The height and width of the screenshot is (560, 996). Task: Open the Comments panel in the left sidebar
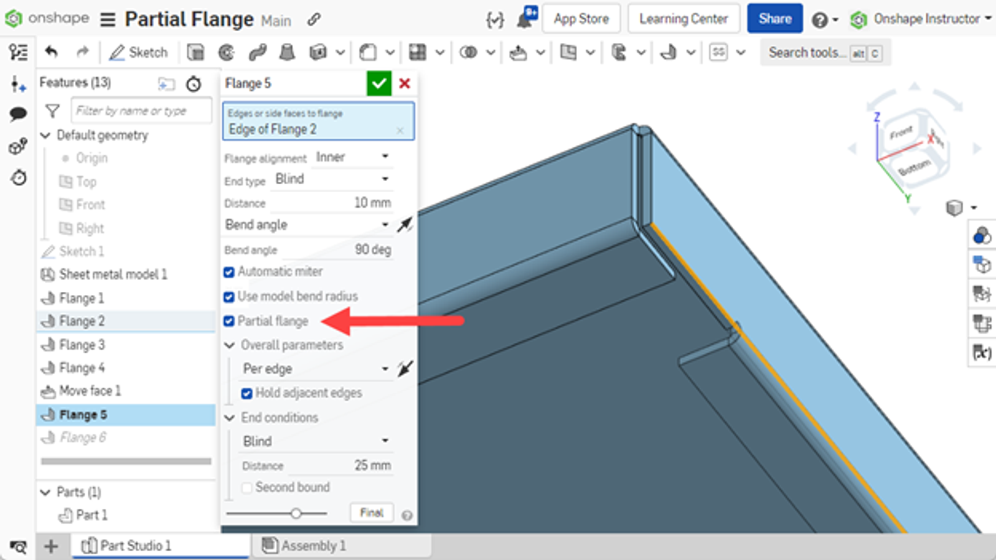(19, 113)
